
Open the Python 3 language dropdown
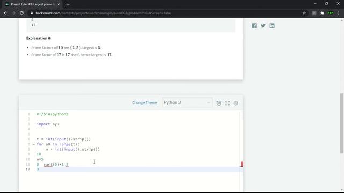click(187, 102)
